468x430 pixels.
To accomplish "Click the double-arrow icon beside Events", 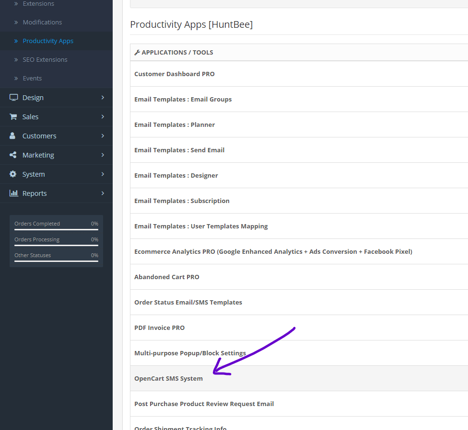I will [x=16, y=79].
